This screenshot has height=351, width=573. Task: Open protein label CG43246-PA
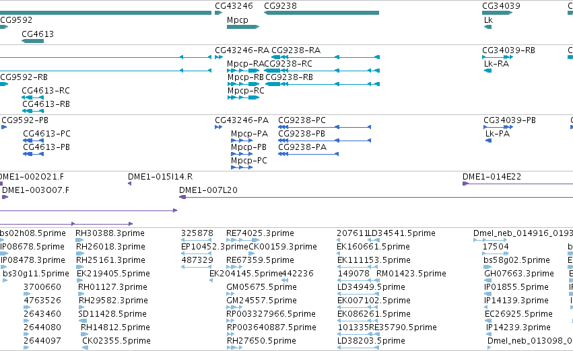coord(242,120)
